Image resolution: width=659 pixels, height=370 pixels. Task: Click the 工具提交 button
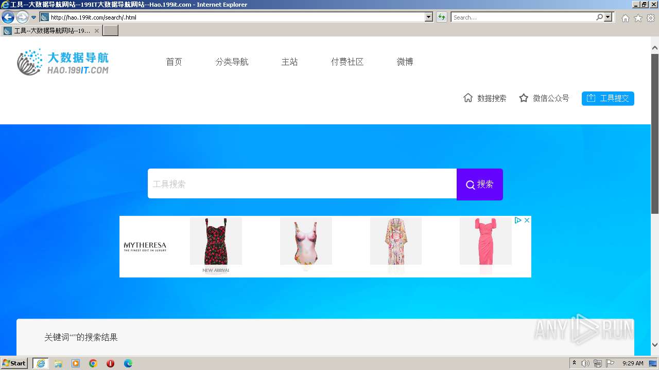click(608, 98)
